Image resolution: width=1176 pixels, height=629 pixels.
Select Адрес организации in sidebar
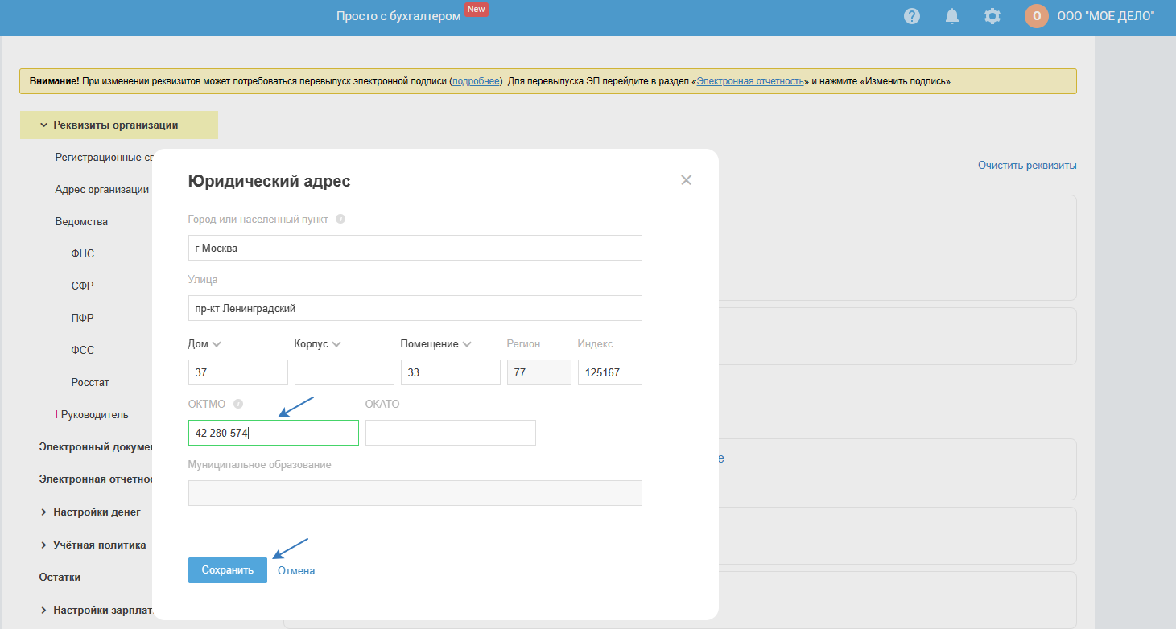102,190
